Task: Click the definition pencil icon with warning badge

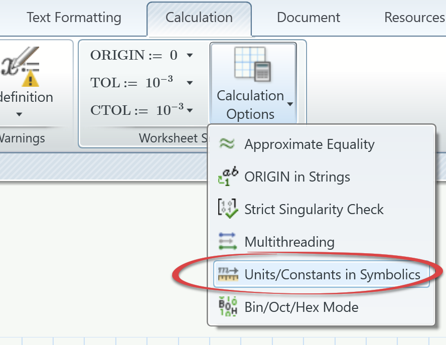Action: (x=20, y=65)
